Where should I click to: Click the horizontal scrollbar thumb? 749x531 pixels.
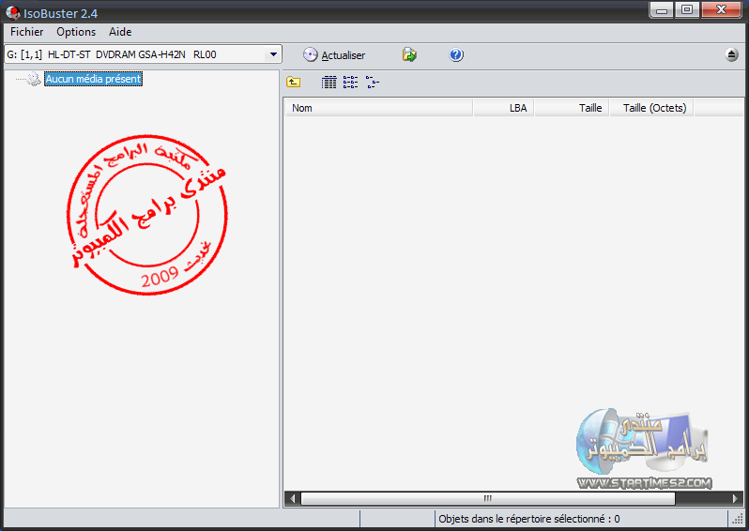(x=488, y=498)
